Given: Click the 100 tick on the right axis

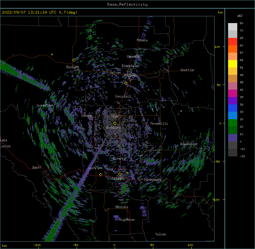Looking at the screenshot, I should pyautogui.click(x=217, y=47).
